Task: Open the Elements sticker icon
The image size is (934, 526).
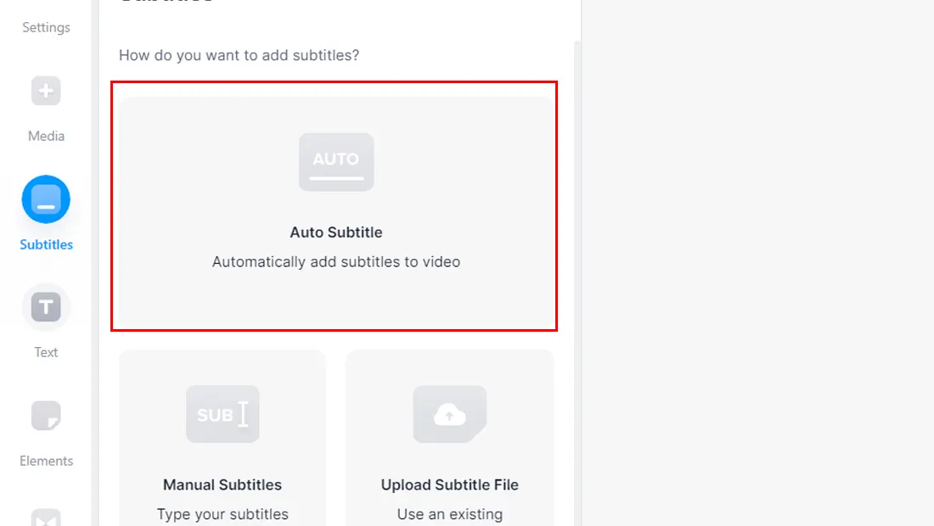Action: tap(46, 416)
